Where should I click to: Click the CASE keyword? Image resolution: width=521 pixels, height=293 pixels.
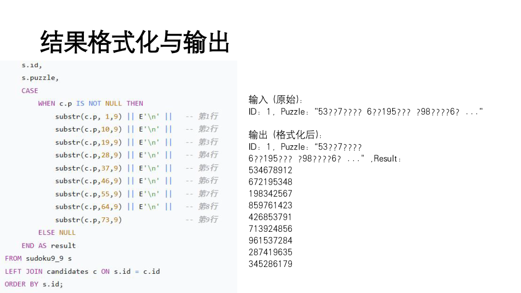29,91
